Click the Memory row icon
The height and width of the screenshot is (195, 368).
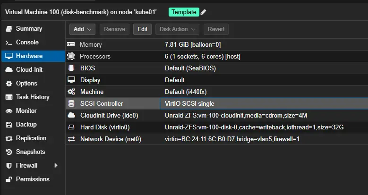pyautogui.click(x=71, y=44)
